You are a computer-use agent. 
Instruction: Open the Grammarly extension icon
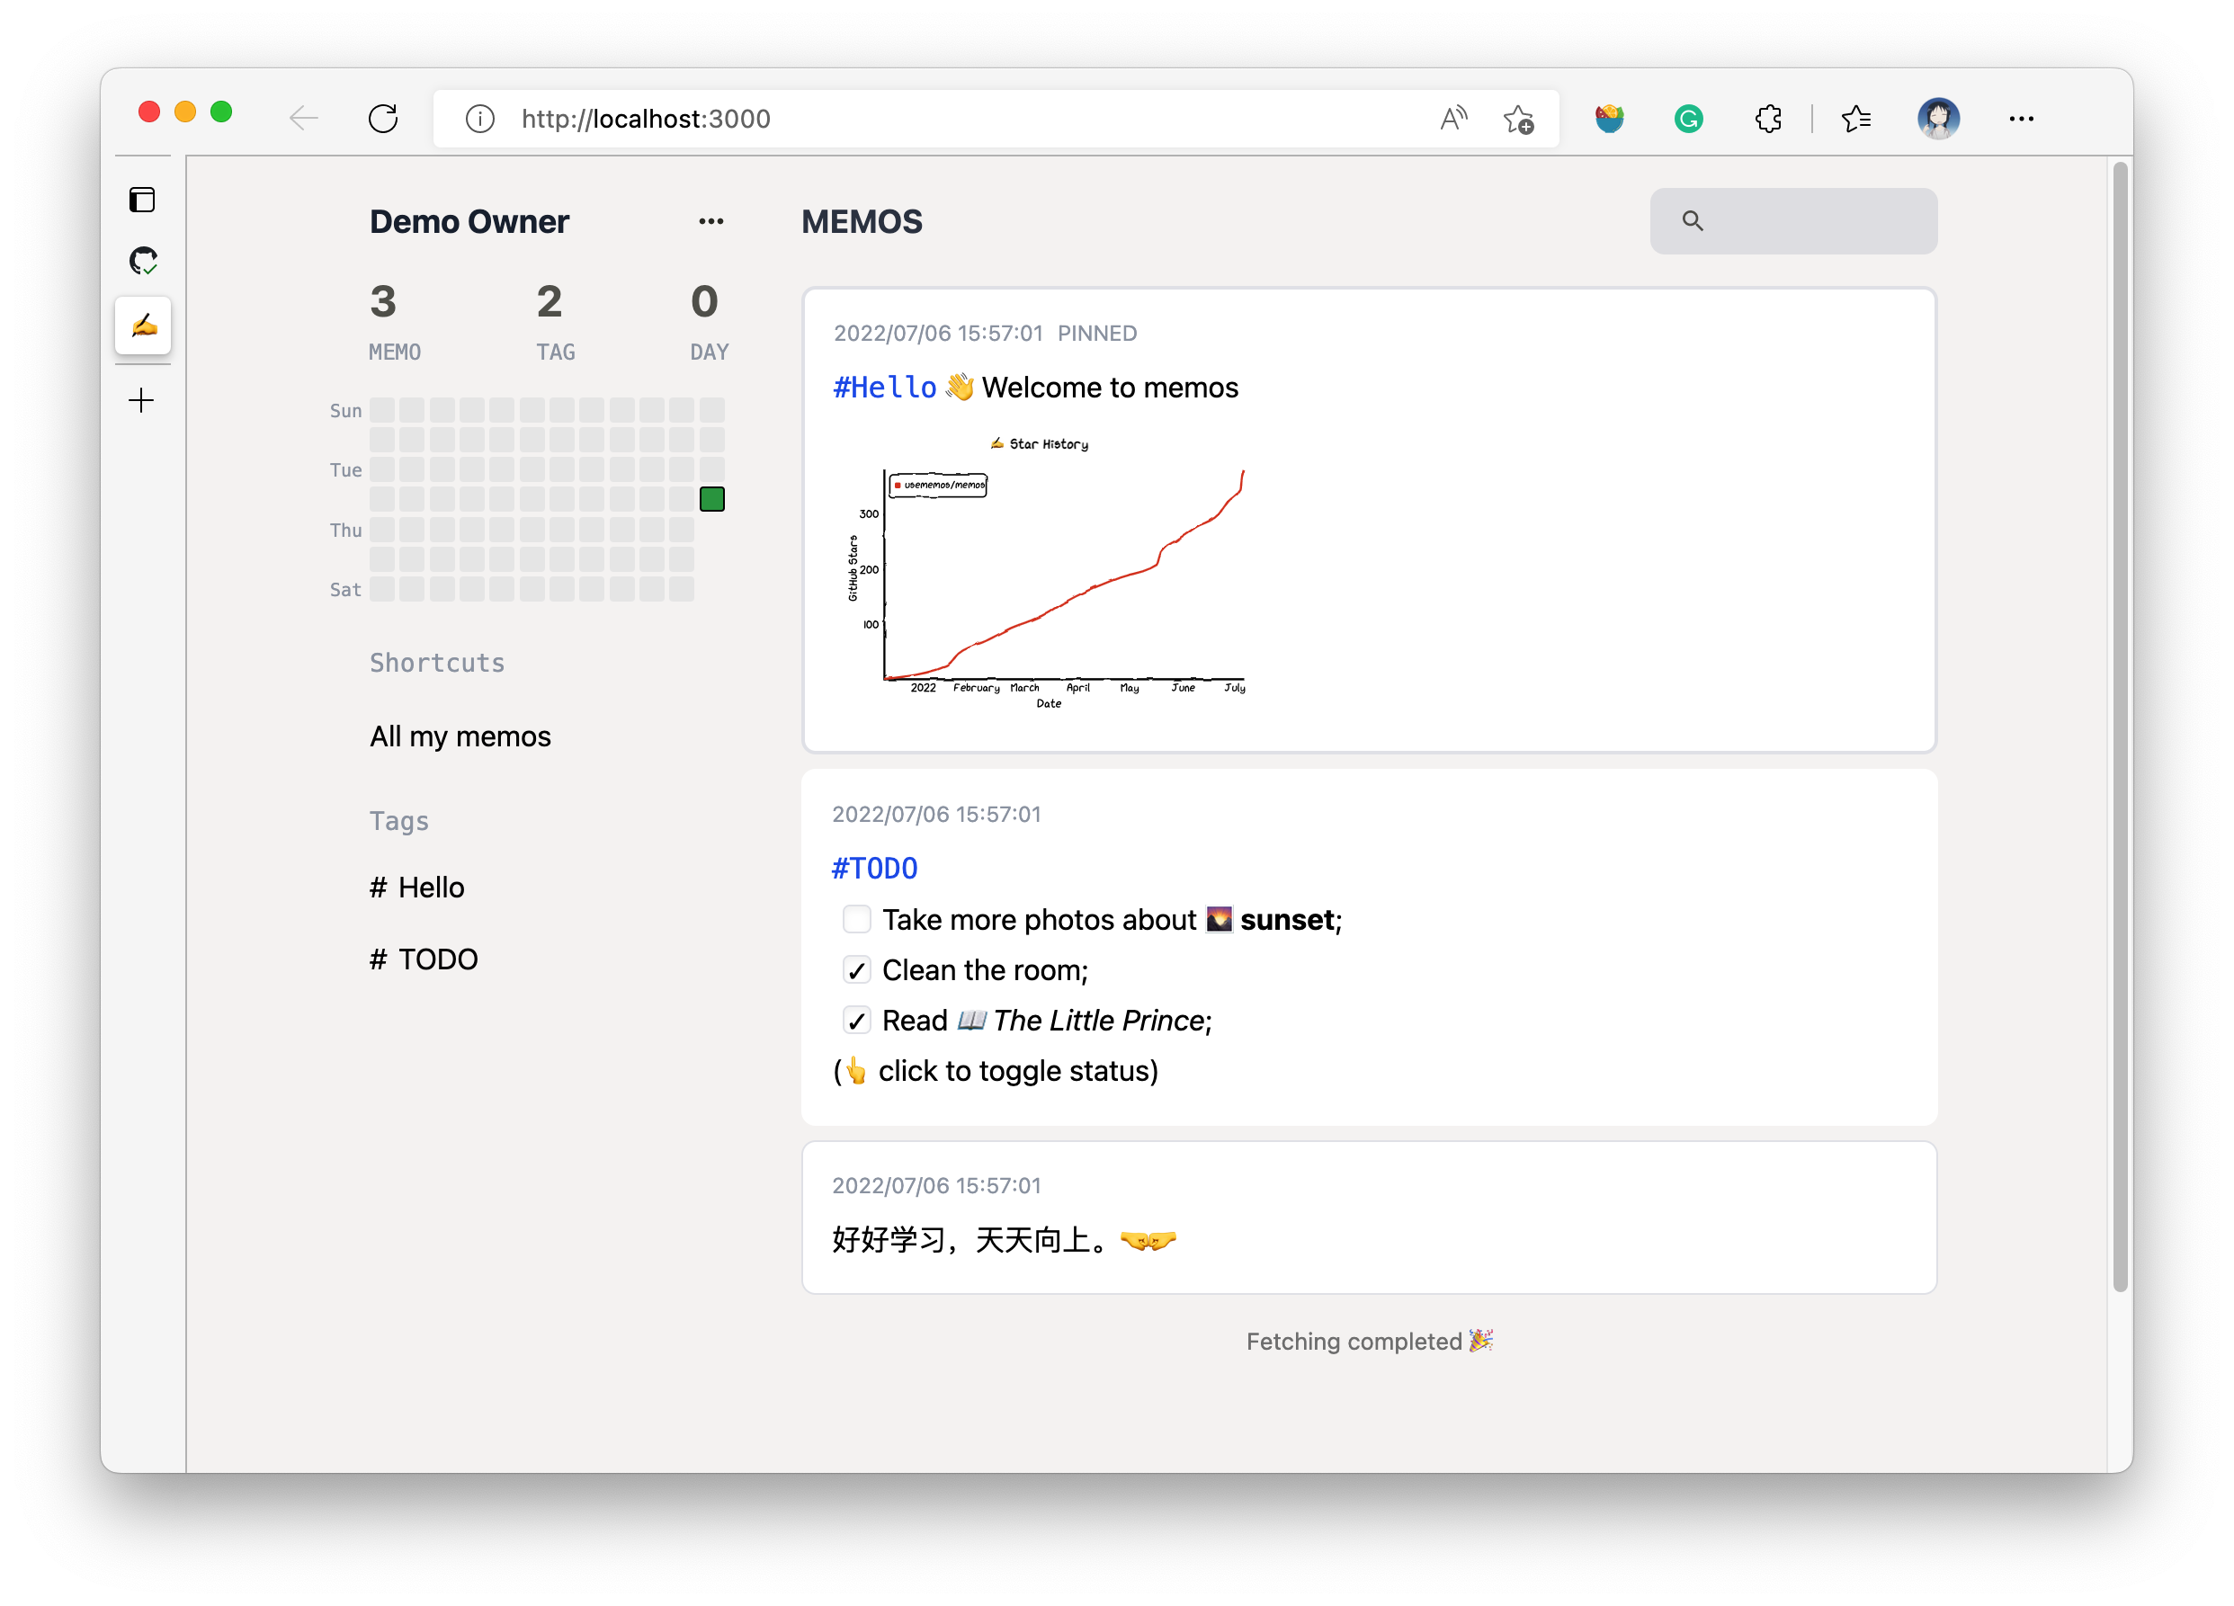(1688, 119)
